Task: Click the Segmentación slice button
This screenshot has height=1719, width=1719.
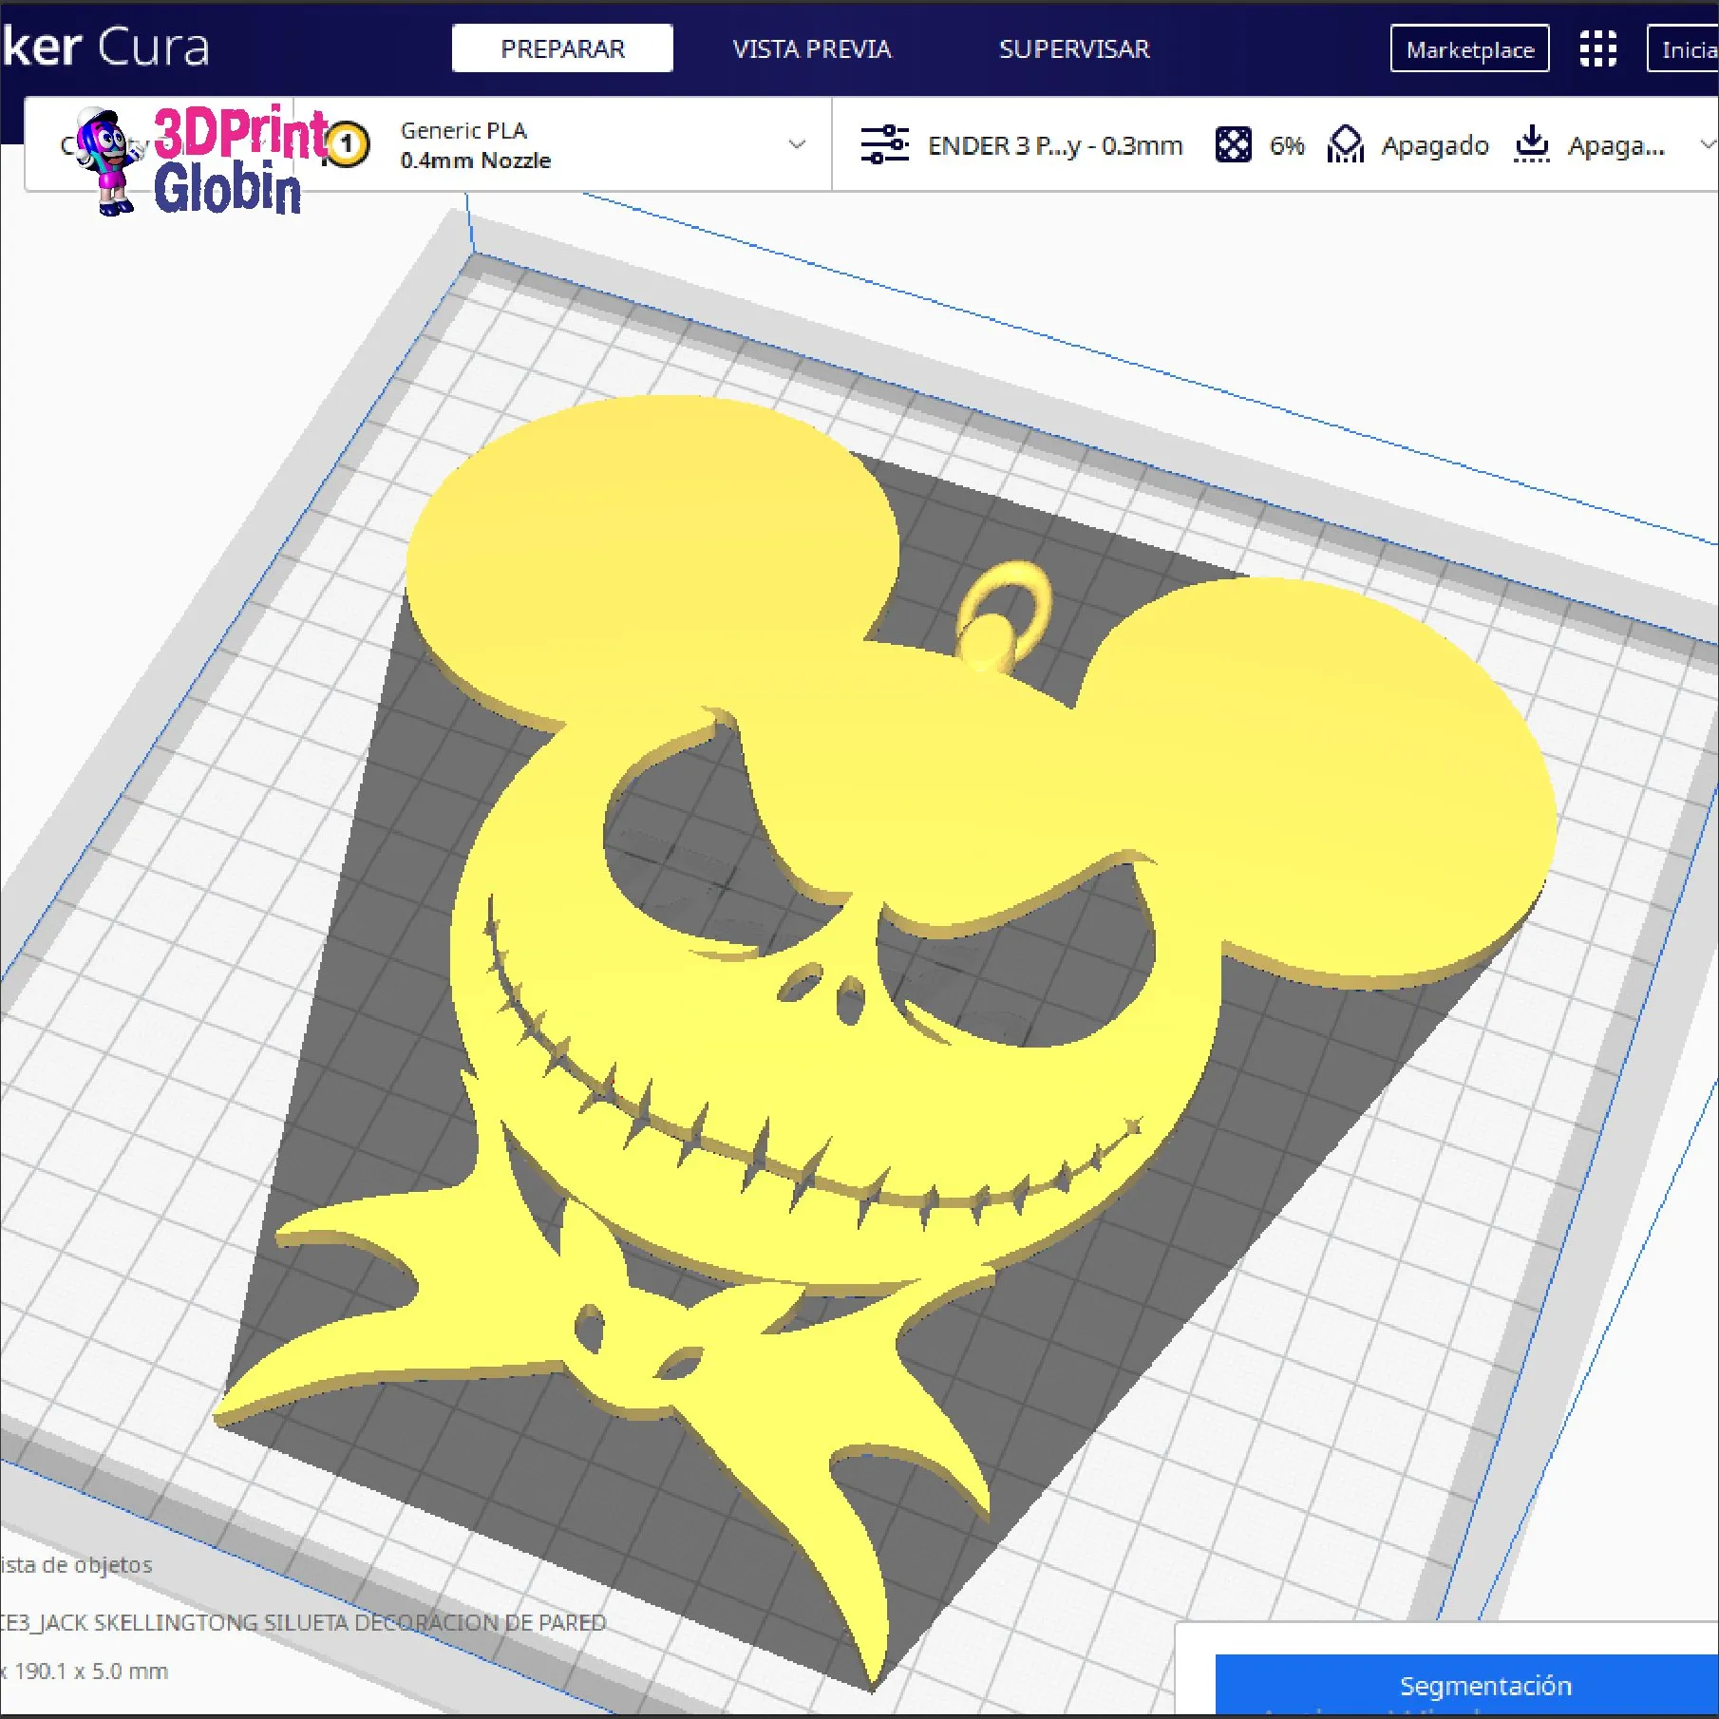Action: (x=1467, y=1686)
